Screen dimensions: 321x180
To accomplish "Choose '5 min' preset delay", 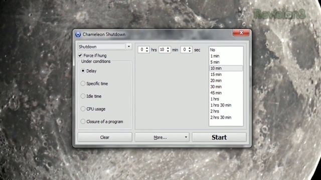I will [226, 62].
